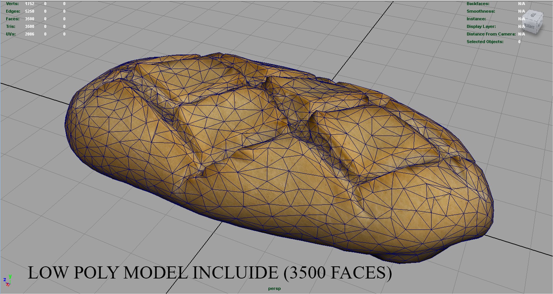
Task: Click the 3500 value in the Faces row
Action: tap(30, 19)
